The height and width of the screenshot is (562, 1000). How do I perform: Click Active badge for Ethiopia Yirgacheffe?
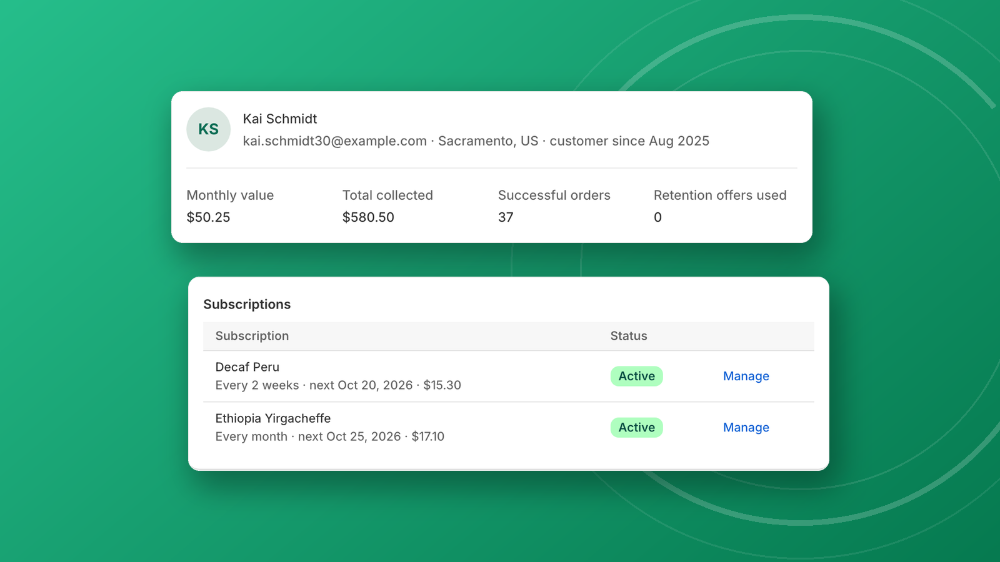point(636,427)
